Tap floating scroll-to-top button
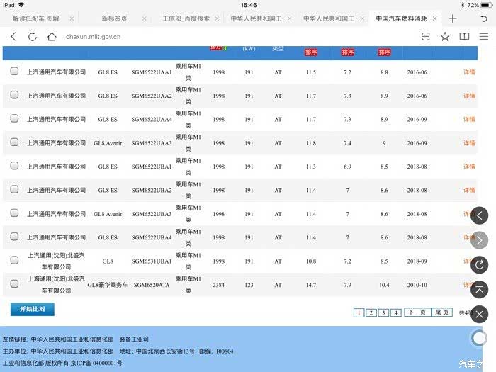The width and height of the screenshot is (496, 372). coord(480,288)
